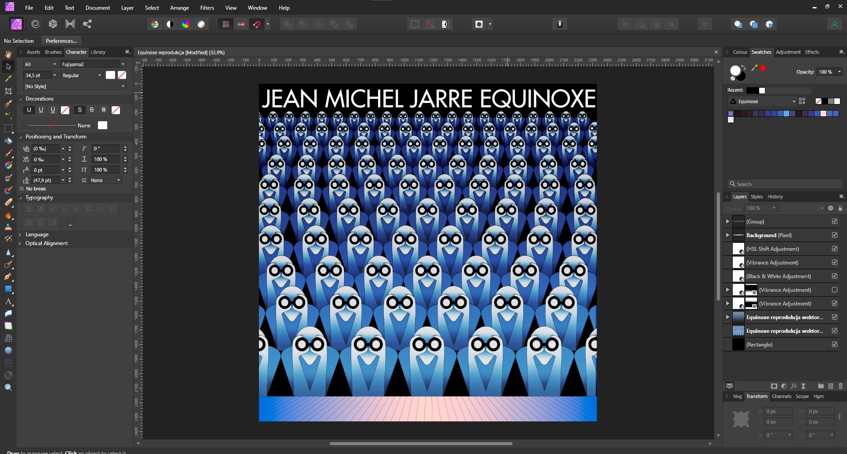Switch to the Brushes tab
Screen dimensions: 847x454
click(x=53, y=52)
